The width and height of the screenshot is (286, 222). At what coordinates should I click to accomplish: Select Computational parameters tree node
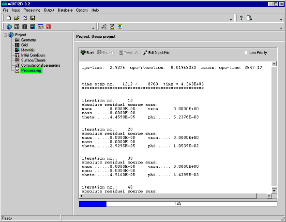point(41,65)
